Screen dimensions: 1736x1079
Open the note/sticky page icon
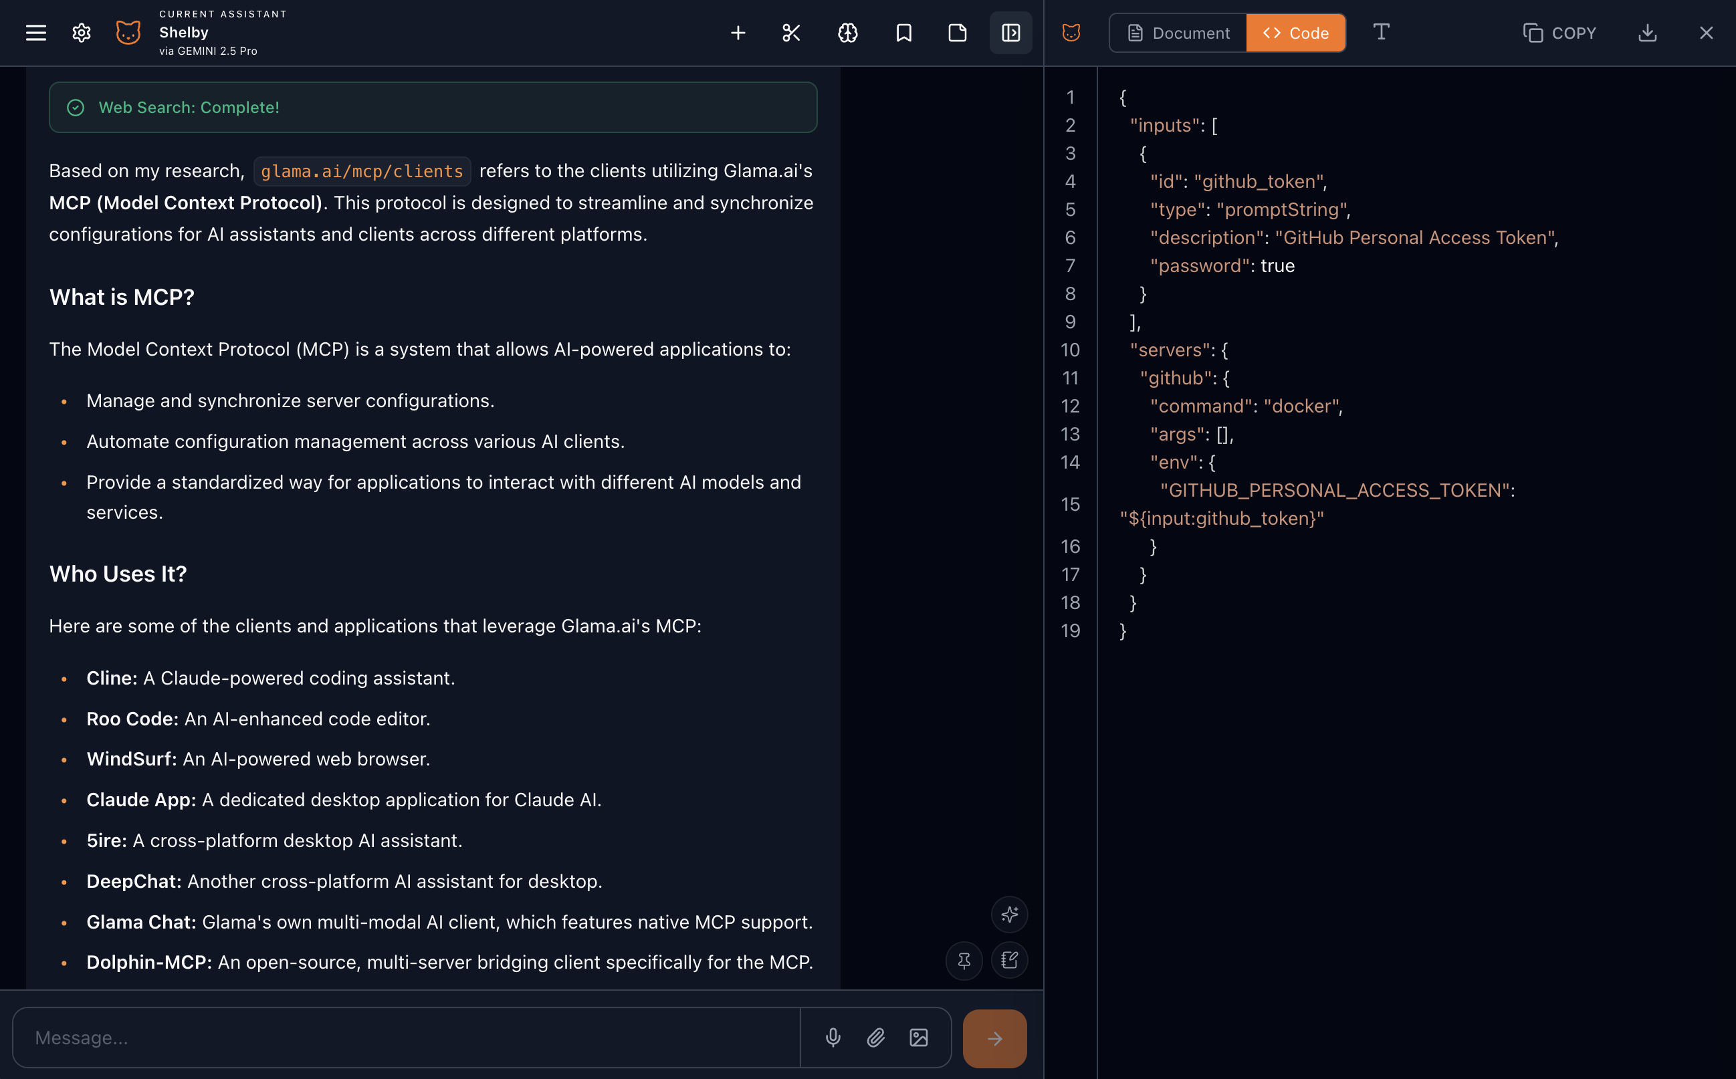coord(957,33)
